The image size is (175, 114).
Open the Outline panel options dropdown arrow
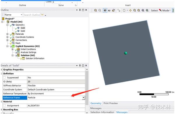77,10
